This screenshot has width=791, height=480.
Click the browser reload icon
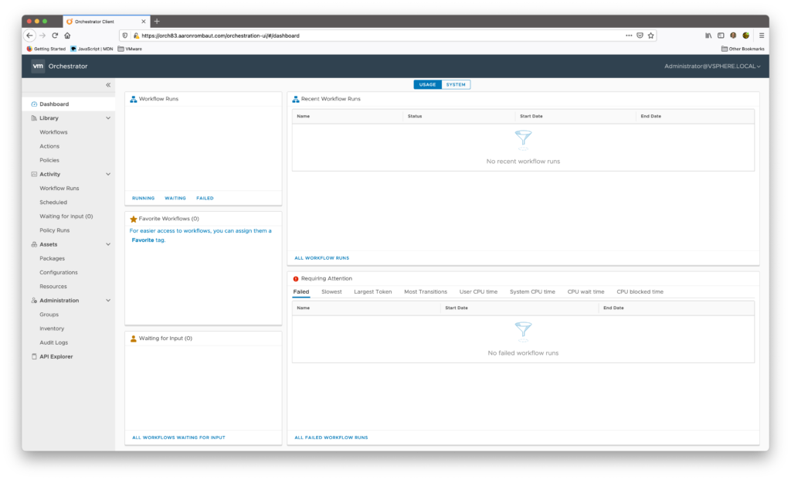pos(55,36)
